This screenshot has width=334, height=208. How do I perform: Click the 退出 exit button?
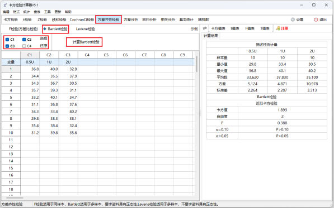[x=320, y=20]
